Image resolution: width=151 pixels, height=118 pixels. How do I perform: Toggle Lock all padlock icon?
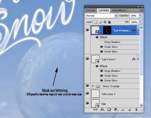[x=109, y=22]
